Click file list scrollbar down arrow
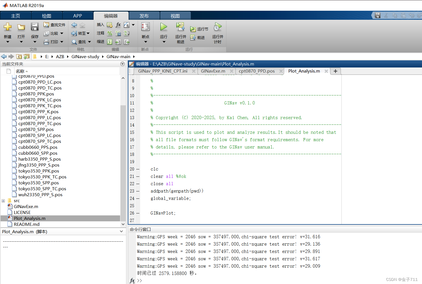Viewport: 422px width, 284px height. pyautogui.click(x=123, y=224)
